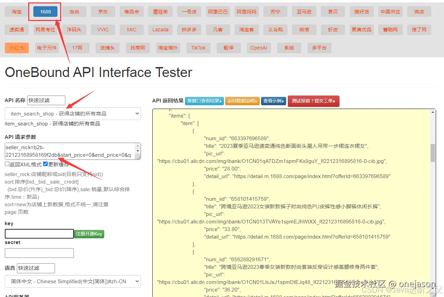
Task: Switch to the Lazada tab
Action: pyautogui.click(x=160, y=30)
